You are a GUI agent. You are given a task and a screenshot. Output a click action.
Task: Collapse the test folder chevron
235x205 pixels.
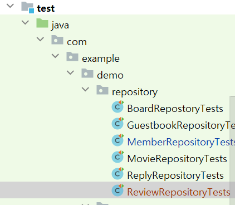tap(10, 6)
